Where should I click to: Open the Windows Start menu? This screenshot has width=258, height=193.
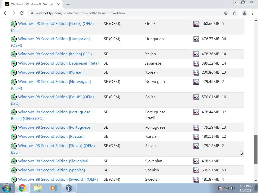click(x=7, y=188)
